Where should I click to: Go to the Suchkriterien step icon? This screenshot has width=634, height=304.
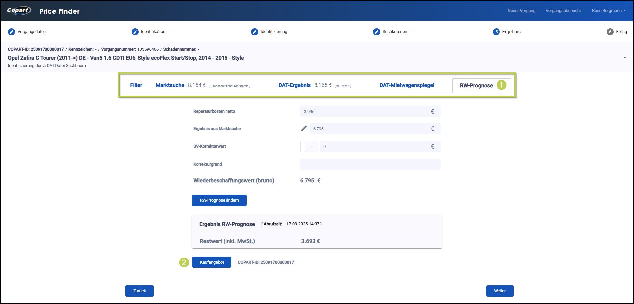coord(376,32)
